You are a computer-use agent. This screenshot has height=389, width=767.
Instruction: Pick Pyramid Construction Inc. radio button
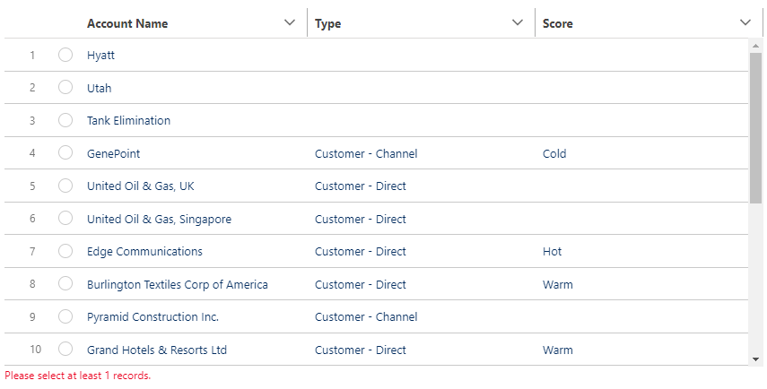tap(65, 316)
